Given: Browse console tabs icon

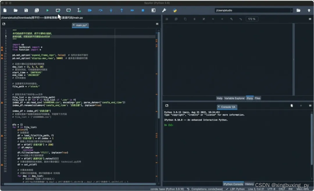Looking at the screenshot, I should point(167,106).
